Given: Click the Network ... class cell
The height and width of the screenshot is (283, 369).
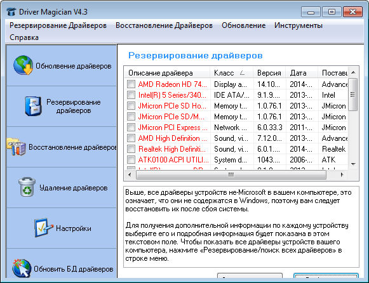Looking at the screenshot, I should (x=231, y=128).
